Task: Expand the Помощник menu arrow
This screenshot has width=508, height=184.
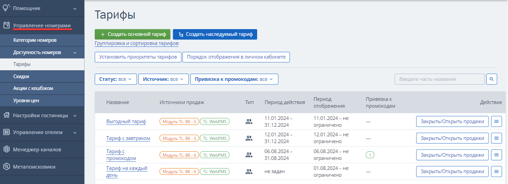Action: [x=75, y=9]
